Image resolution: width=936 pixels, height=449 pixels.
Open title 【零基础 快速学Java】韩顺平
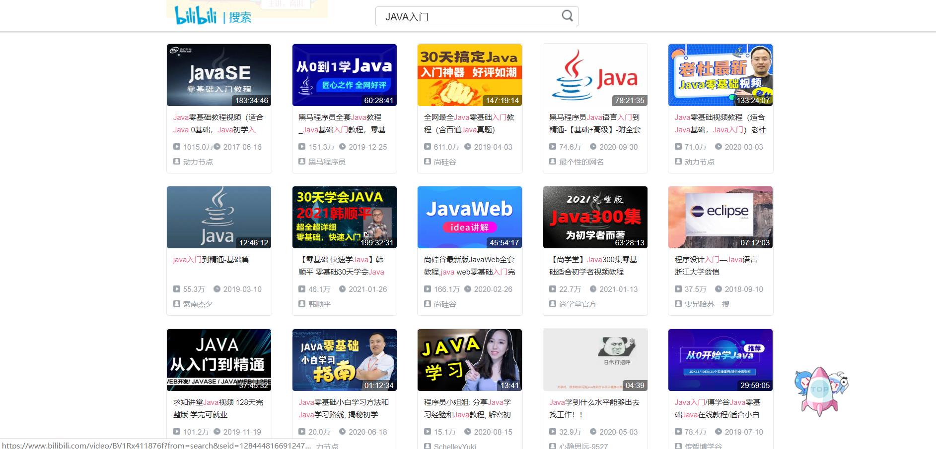(x=341, y=266)
